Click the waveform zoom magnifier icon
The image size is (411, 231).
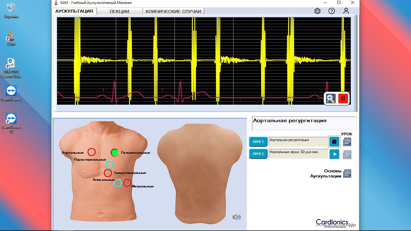(x=330, y=99)
